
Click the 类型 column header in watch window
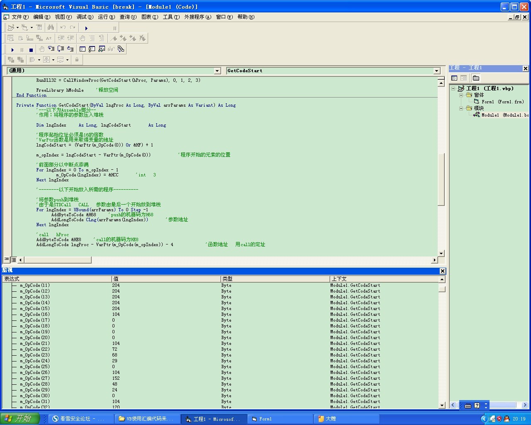pos(275,279)
